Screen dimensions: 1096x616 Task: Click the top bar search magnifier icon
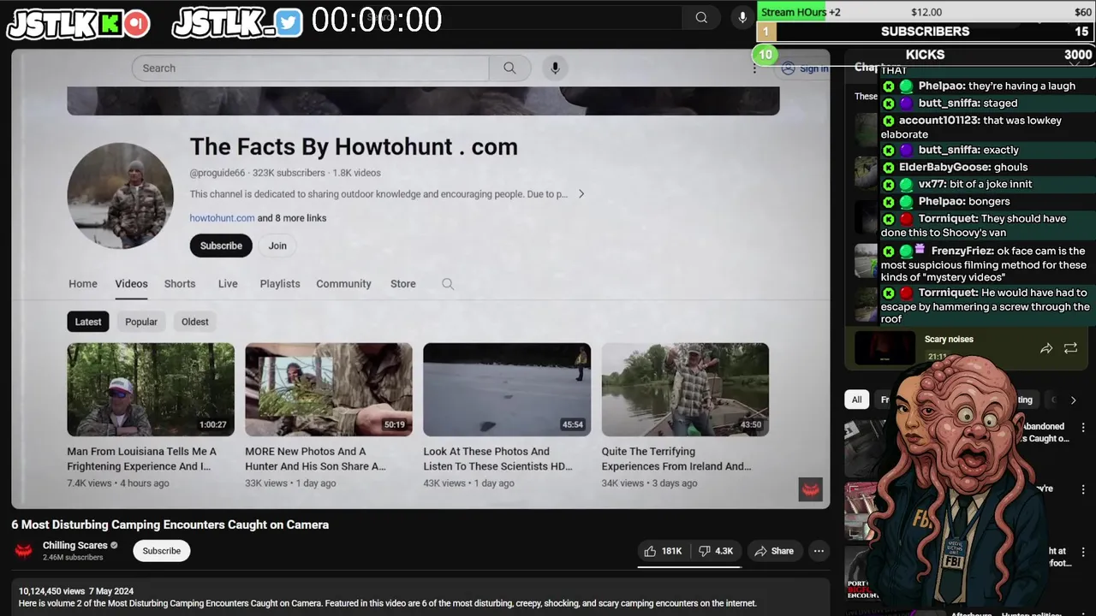tap(701, 18)
